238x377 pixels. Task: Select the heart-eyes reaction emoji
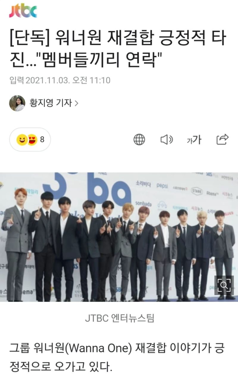32,139
